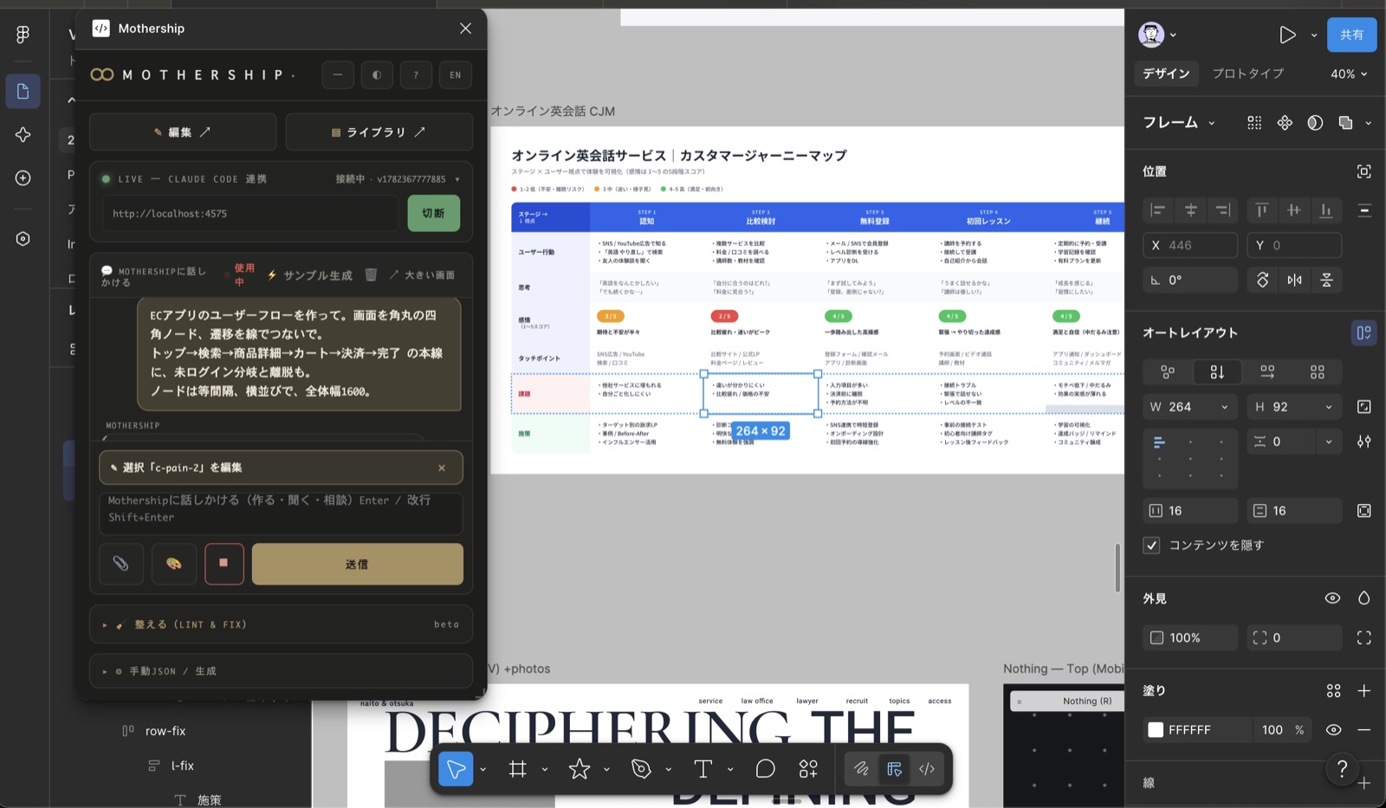Select the Move tool in bottom toolbar
Viewport: 1386px width, 808px height.
point(456,768)
